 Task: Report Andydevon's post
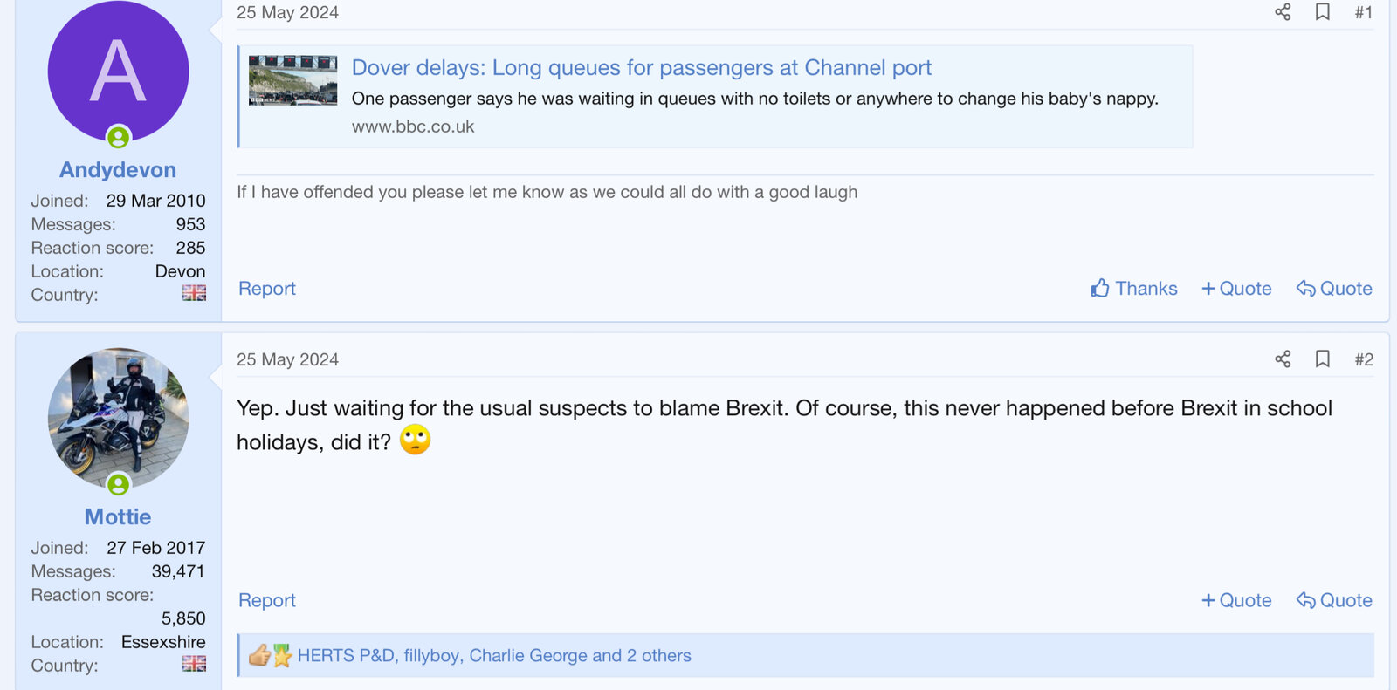tap(267, 289)
